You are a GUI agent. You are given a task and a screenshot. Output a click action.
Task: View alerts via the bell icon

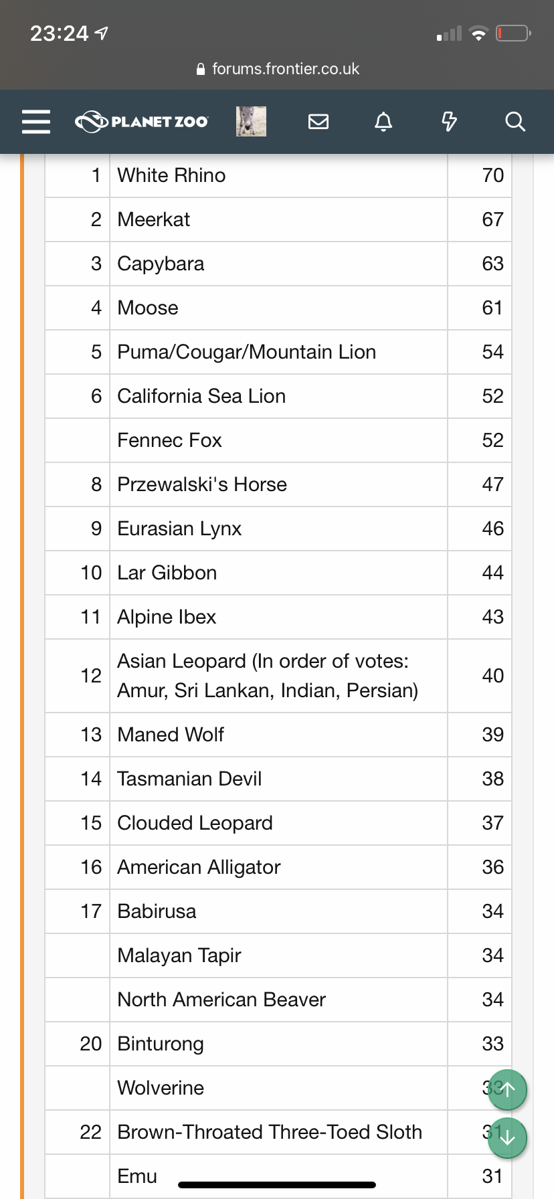(383, 122)
